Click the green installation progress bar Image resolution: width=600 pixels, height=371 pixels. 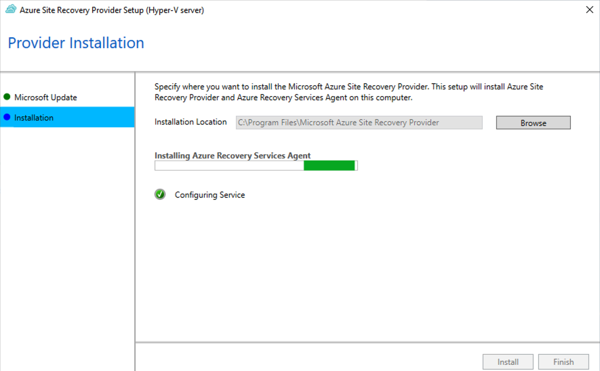(256, 165)
